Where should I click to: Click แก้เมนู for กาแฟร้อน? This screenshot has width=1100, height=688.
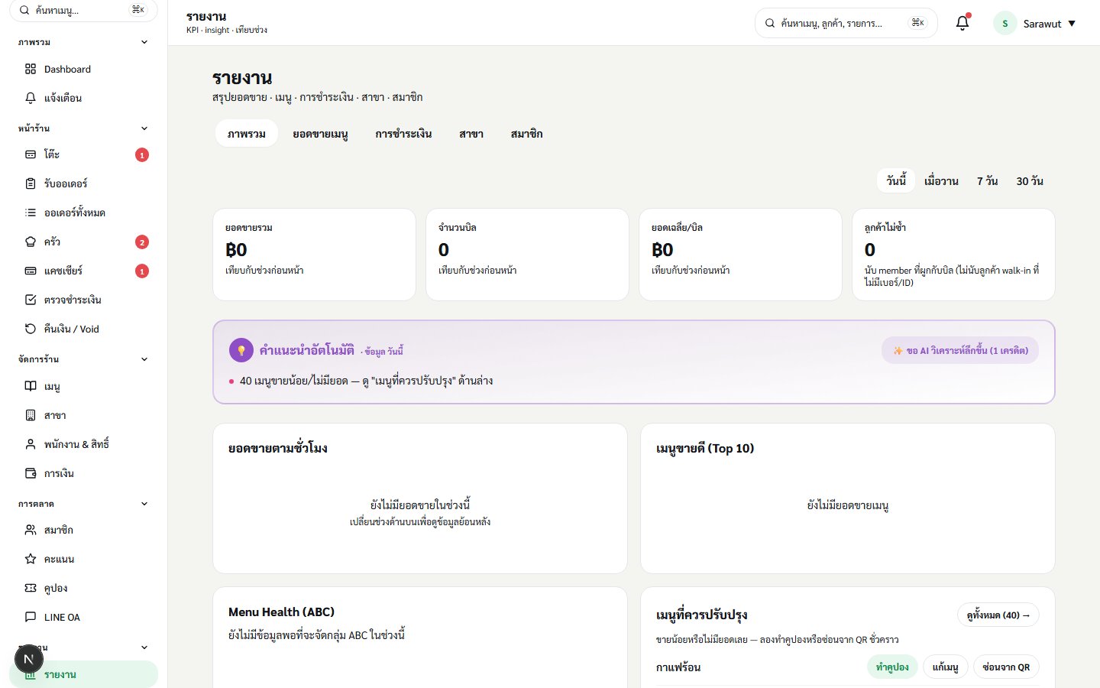945,667
